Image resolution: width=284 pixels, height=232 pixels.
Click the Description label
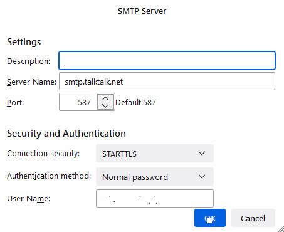[x=29, y=61]
